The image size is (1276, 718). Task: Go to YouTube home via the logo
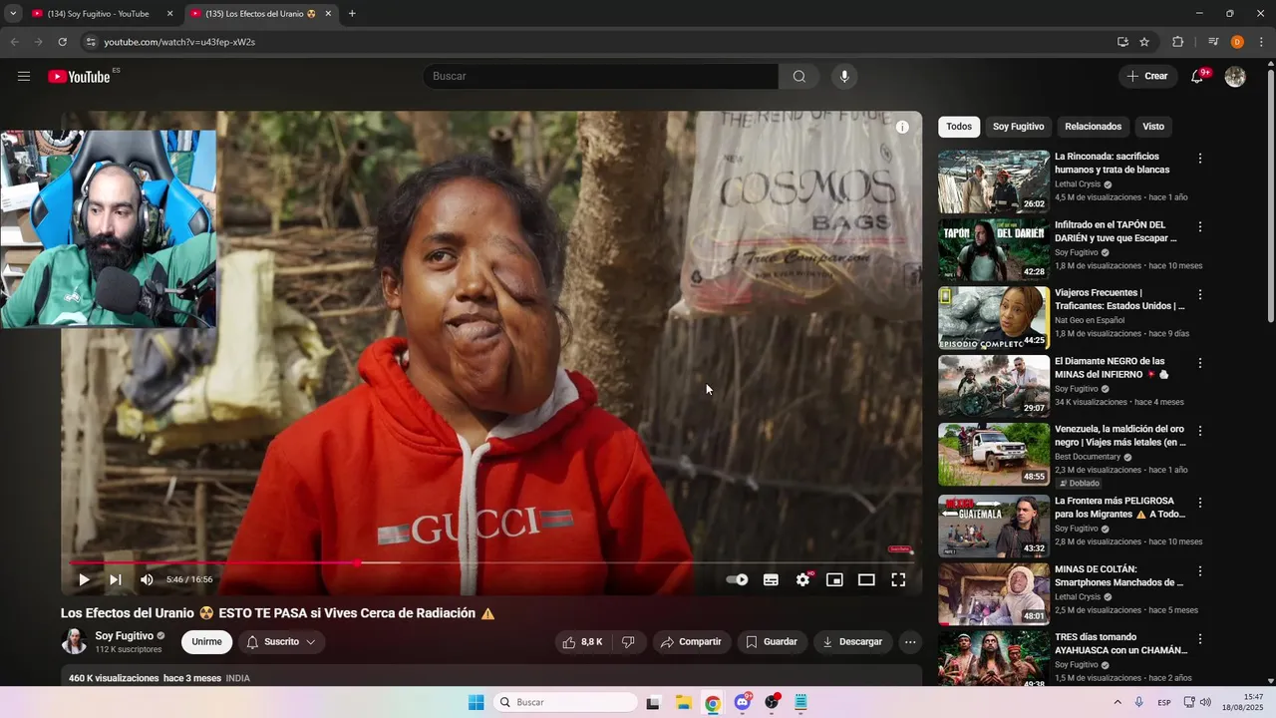click(x=79, y=77)
